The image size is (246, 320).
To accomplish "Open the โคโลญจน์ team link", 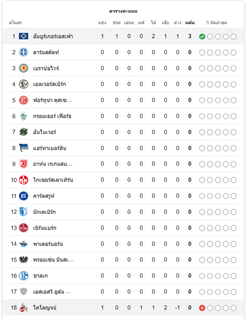I will click(x=45, y=308).
